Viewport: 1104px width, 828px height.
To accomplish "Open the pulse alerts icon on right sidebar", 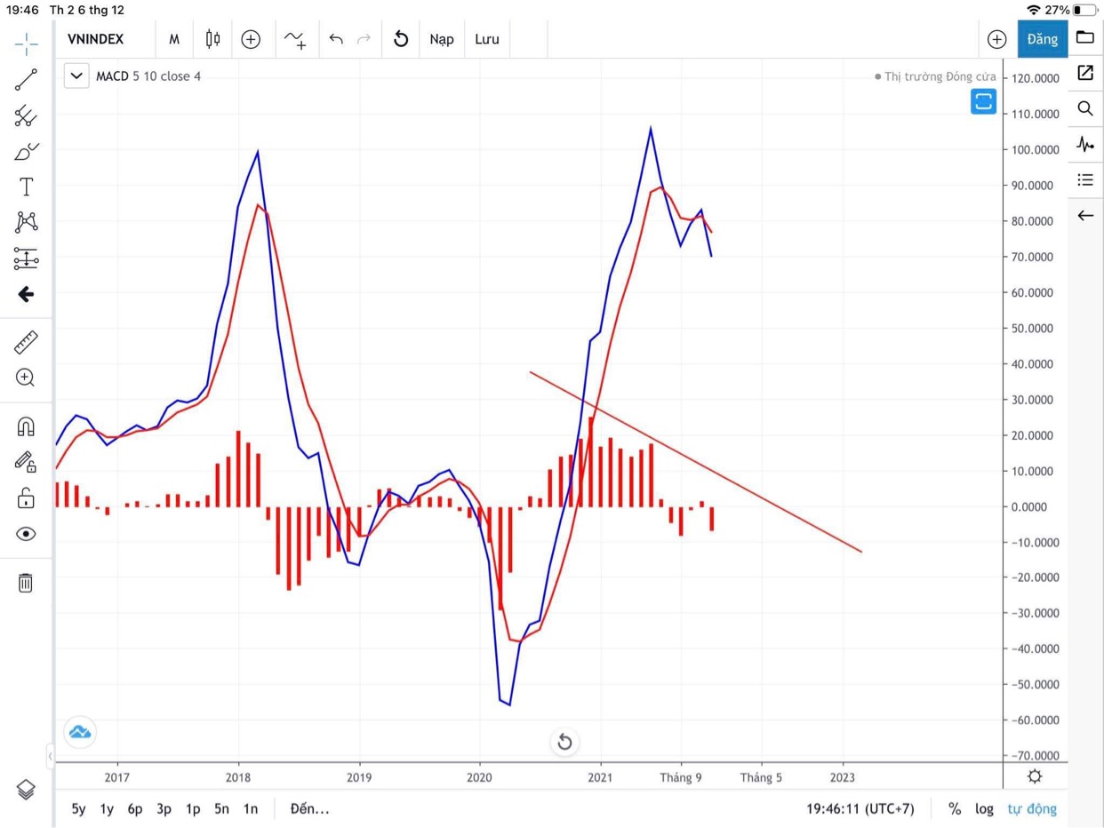I will click(x=1085, y=144).
